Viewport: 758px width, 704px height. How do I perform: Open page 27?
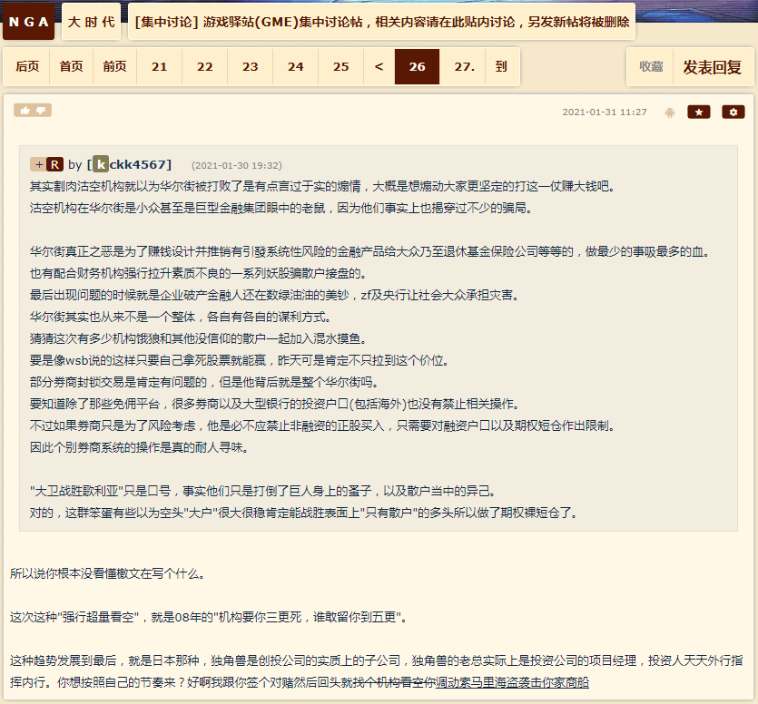tap(463, 66)
